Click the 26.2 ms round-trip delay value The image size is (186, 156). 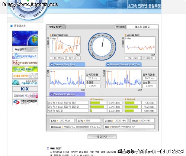coord(93,78)
